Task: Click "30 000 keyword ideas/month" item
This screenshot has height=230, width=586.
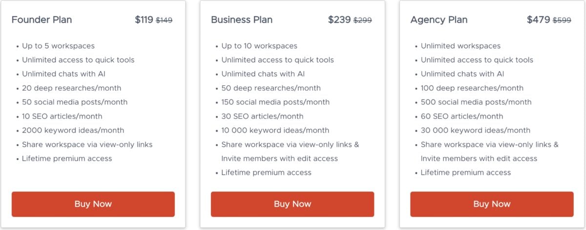Action: point(475,131)
